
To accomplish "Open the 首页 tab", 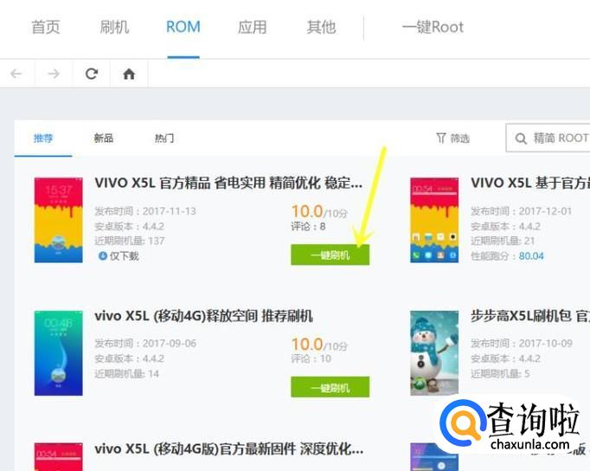I will point(46,27).
